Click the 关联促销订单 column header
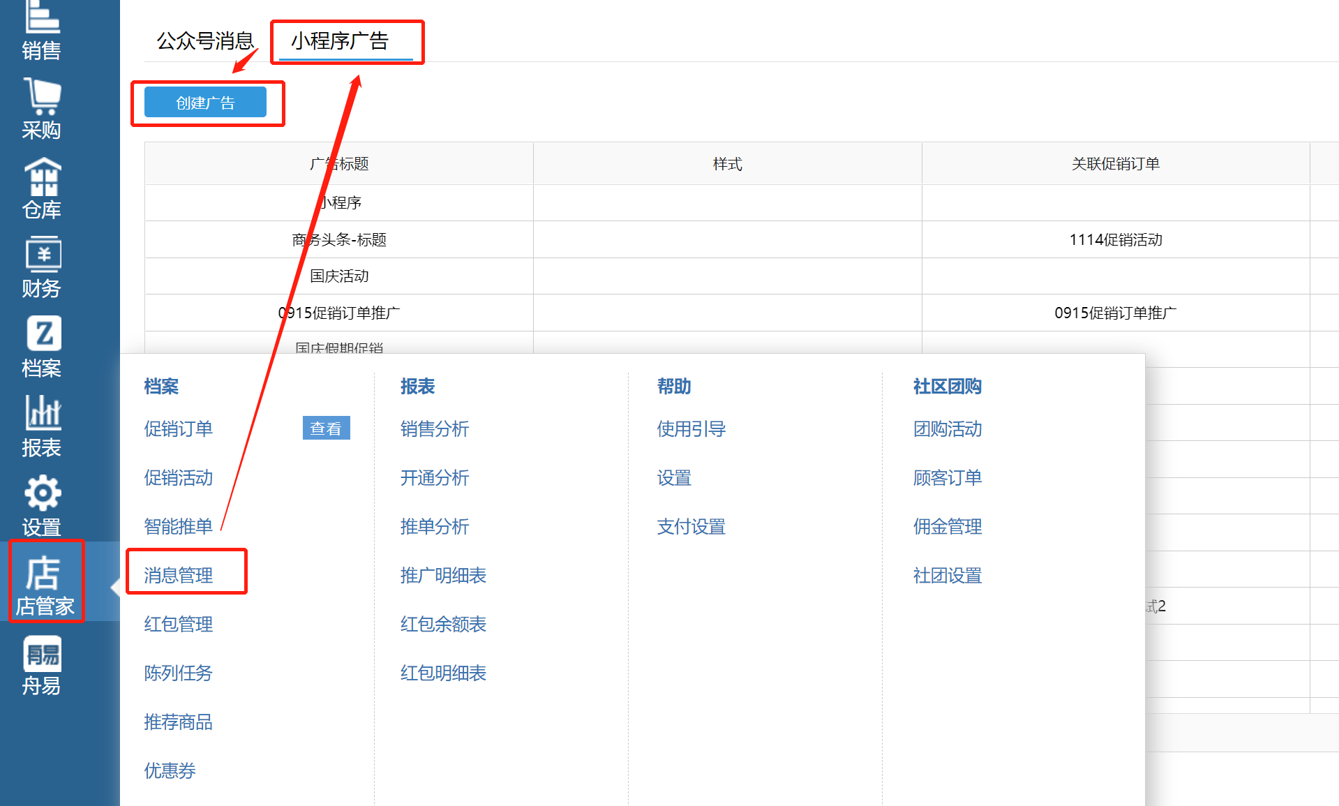The height and width of the screenshot is (806, 1339). (x=1116, y=164)
